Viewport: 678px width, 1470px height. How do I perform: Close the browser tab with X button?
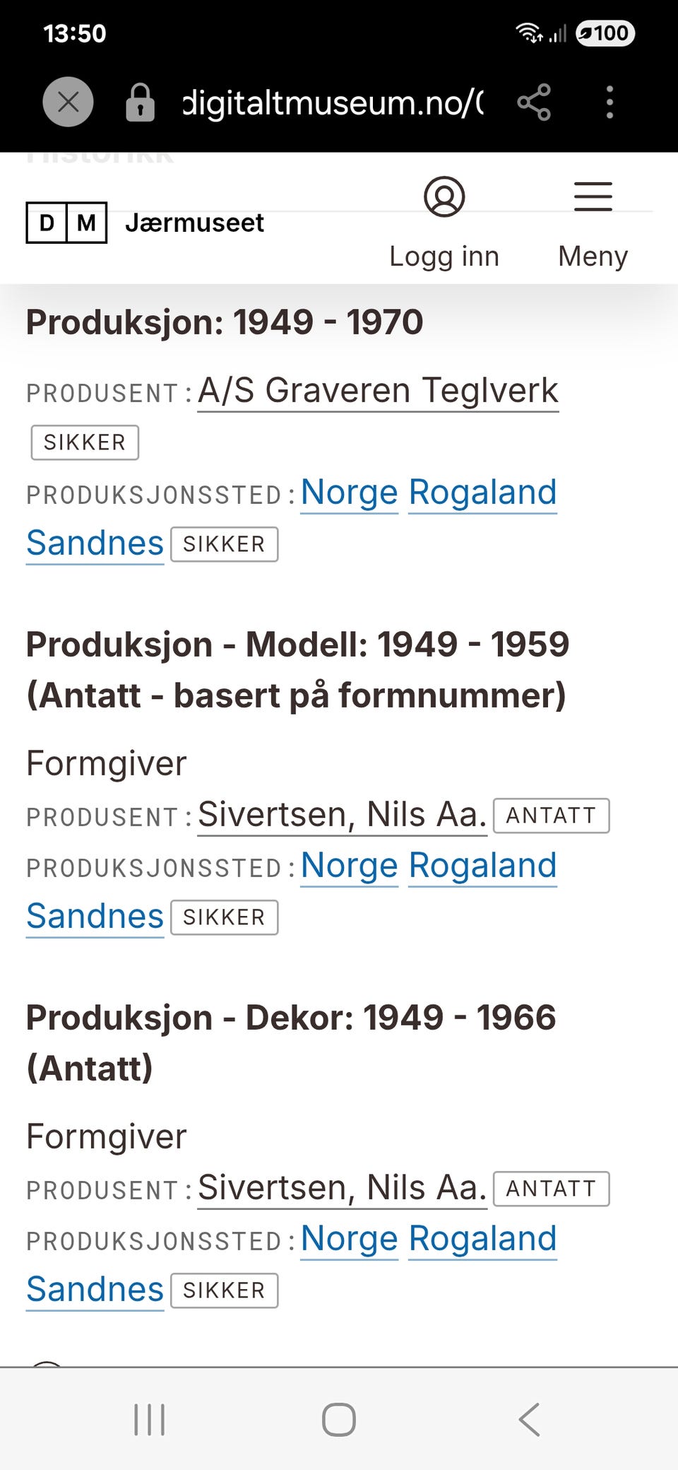click(68, 102)
